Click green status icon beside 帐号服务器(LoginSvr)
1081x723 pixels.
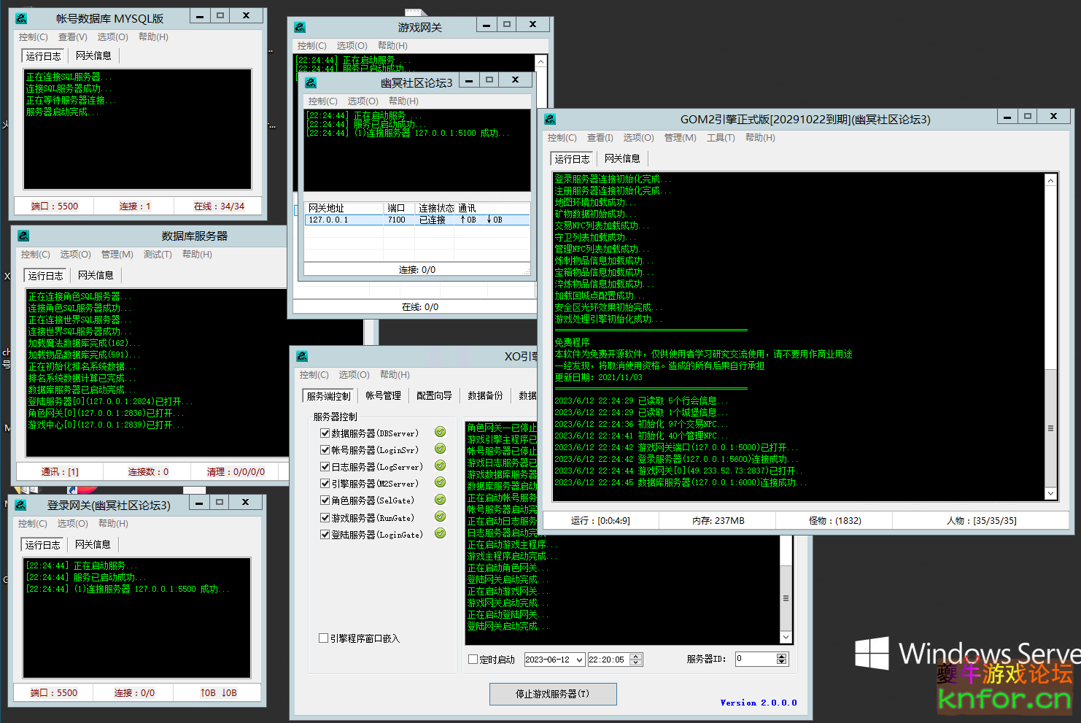(440, 449)
